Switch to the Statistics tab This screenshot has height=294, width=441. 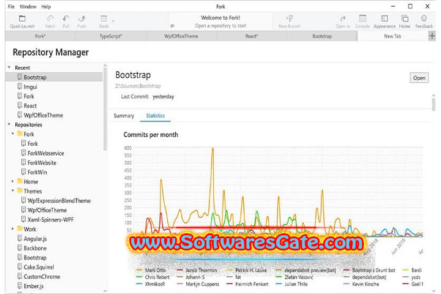pyautogui.click(x=155, y=116)
